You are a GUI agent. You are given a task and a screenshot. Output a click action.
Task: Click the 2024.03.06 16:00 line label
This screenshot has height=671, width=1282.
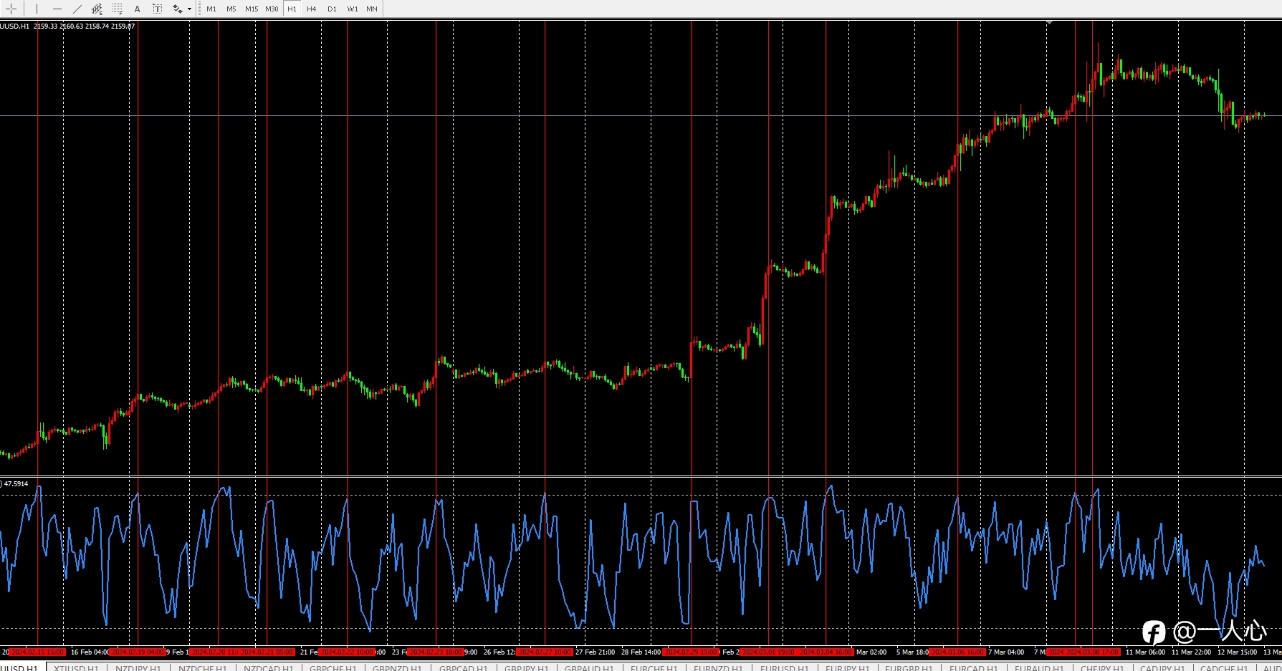[x=957, y=652]
